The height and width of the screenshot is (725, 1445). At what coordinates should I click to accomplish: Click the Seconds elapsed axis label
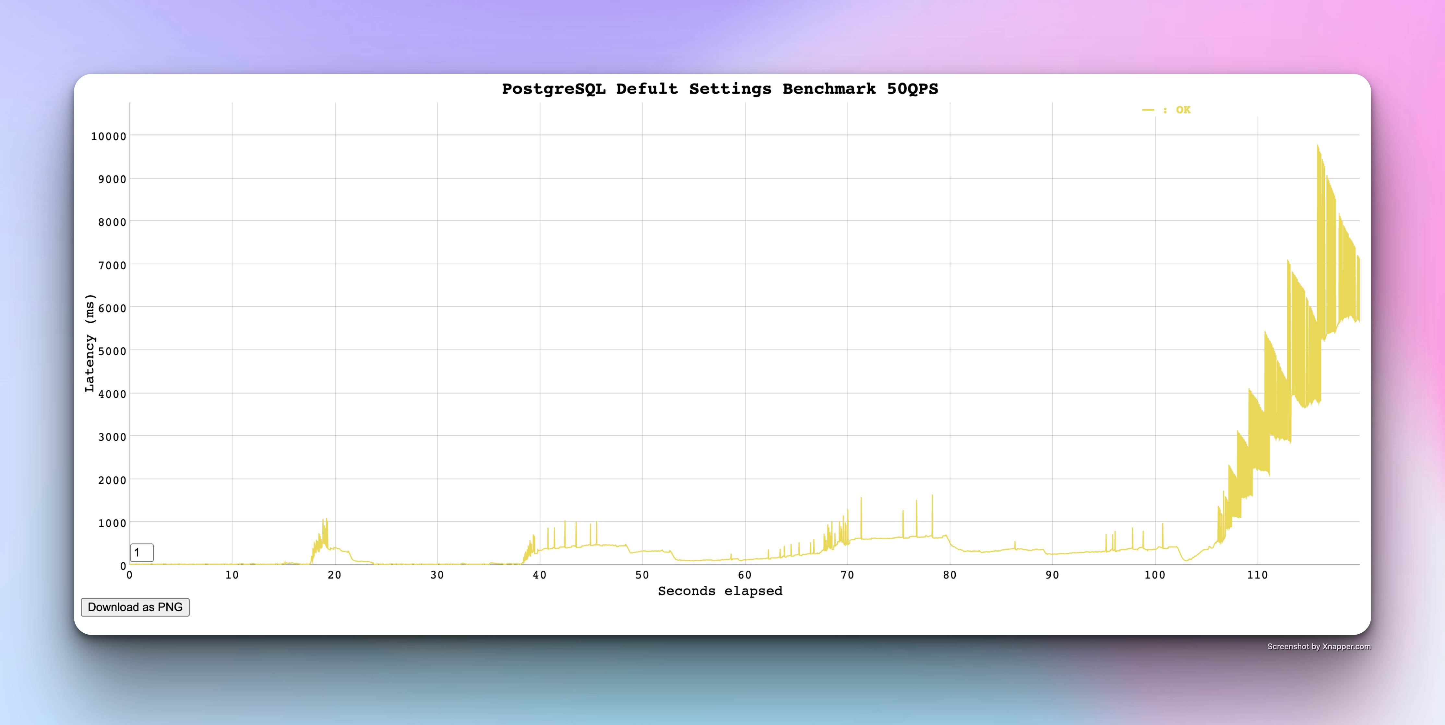pyautogui.click(x=720, y=591)
